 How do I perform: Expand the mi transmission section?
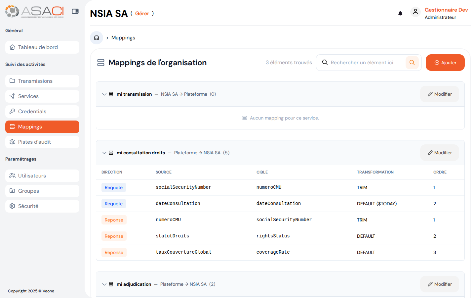(104, 94)
